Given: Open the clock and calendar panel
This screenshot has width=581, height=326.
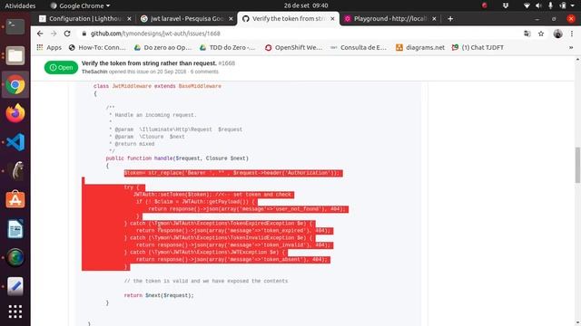Looking at the screenshot, I should pos(306,5).
